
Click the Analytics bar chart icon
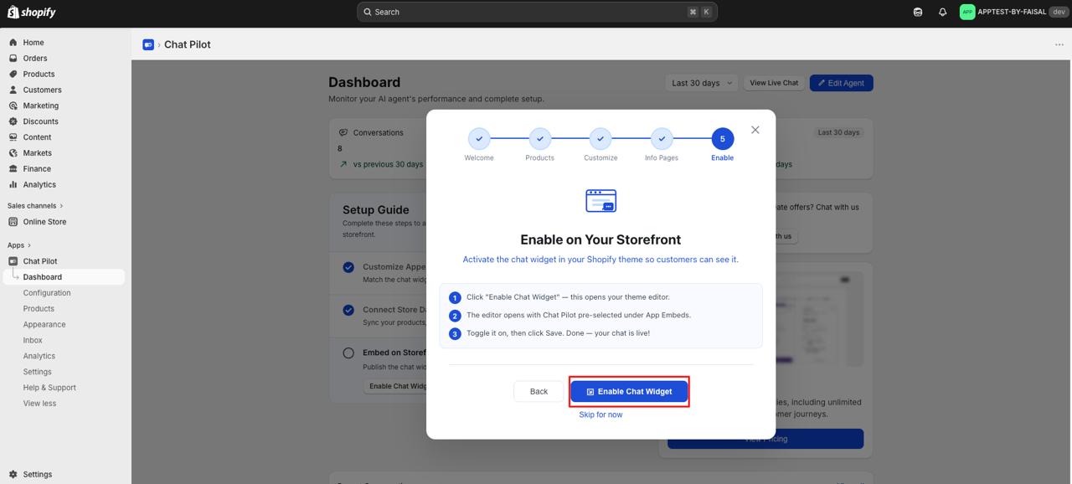(13, 185)
